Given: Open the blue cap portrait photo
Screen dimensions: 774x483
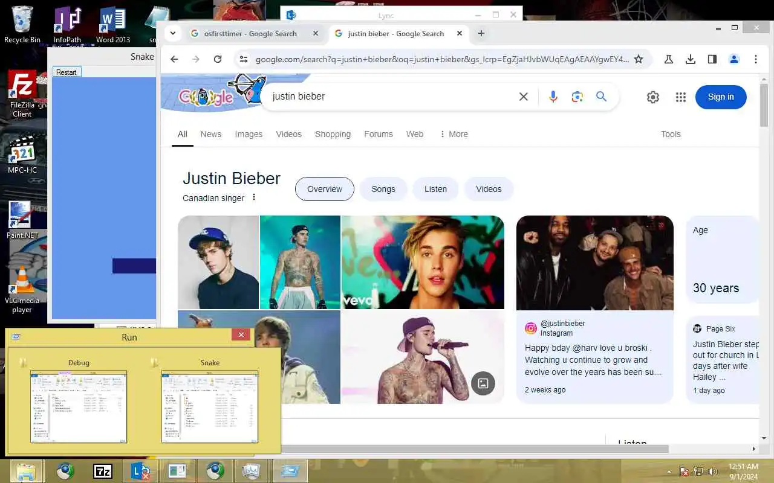Looking at the screenshot, I should [218, 263].
